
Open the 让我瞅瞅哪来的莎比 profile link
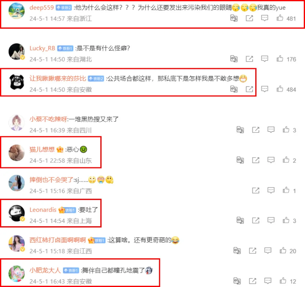[58, 78]
